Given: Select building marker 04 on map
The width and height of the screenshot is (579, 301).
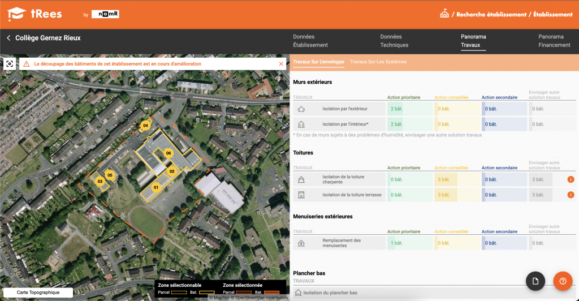Looking at the screenshot, I should [145, 125].
